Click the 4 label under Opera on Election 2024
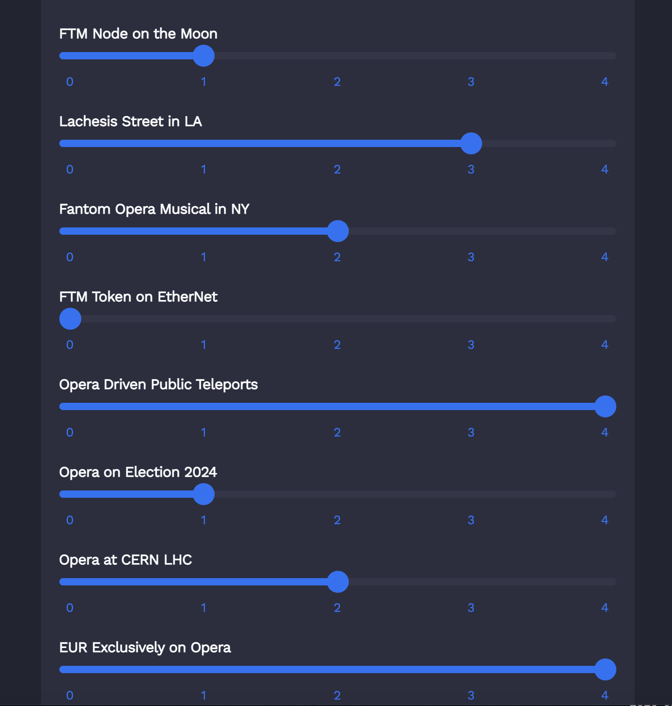Viewport: 672px width, 706px height. (605, 520)
